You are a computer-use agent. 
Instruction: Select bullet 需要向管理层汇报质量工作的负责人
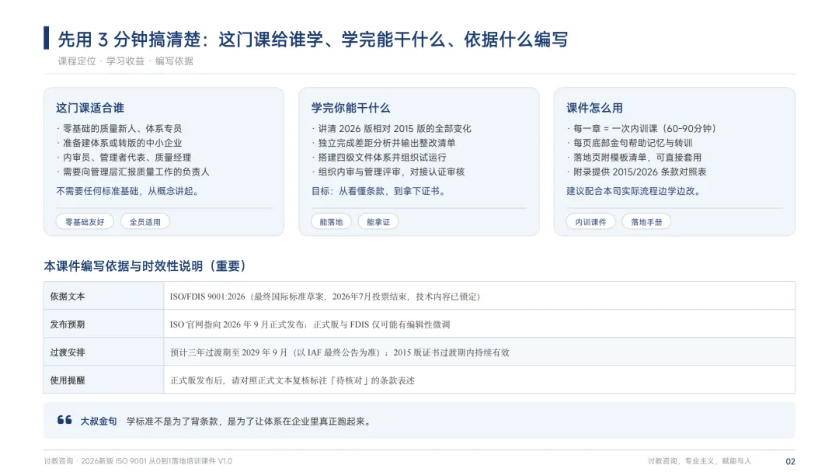(x=134, y=172)
